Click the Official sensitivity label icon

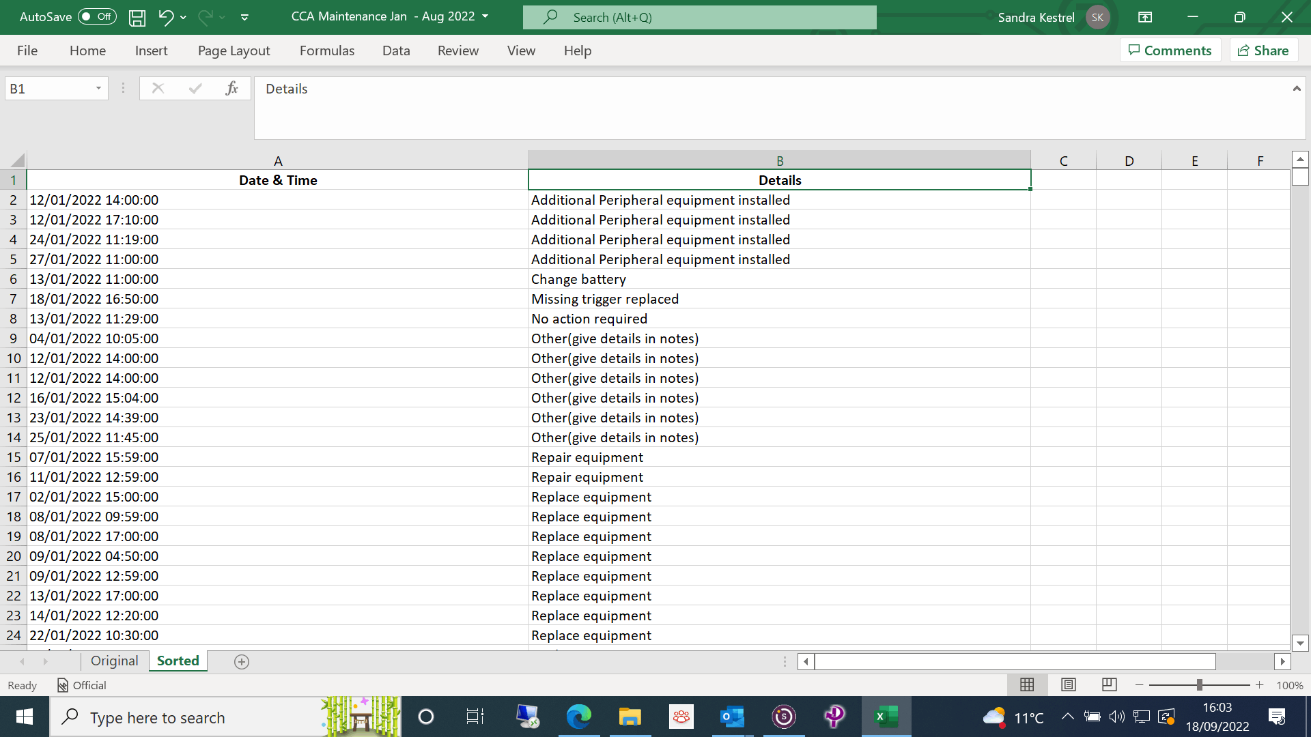click(x=62, y=685)
